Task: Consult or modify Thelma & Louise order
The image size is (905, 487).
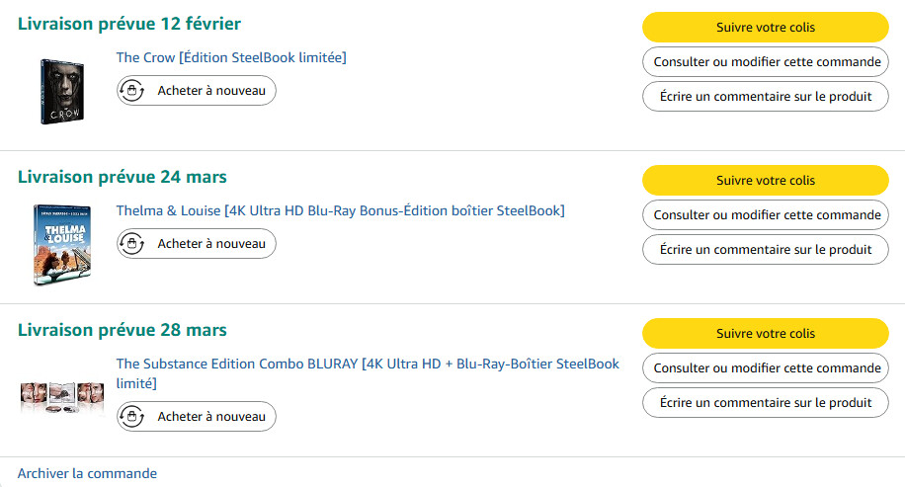Action: coord(766,215)
